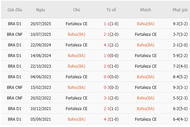Click Fortaleza CE in the 14/06/2024 match
Image resolution: width=190 pixels, height=127 pixels.
146,55
